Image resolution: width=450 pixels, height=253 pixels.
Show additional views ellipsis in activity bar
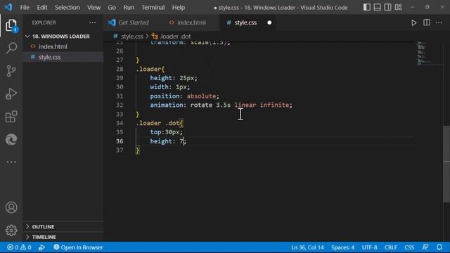(11, 162)
